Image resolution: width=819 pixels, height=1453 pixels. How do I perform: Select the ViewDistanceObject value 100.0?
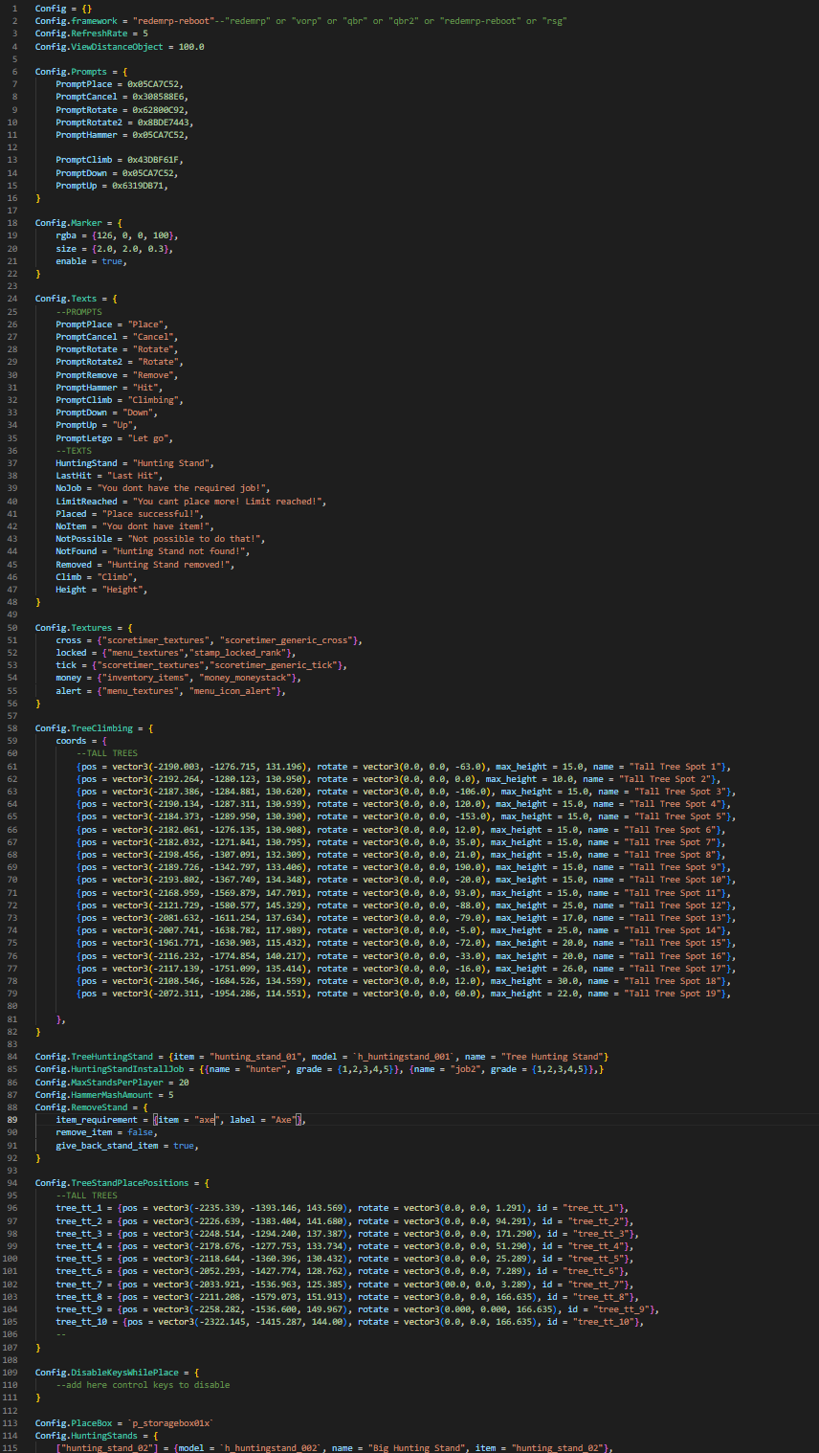coord(193,46)
